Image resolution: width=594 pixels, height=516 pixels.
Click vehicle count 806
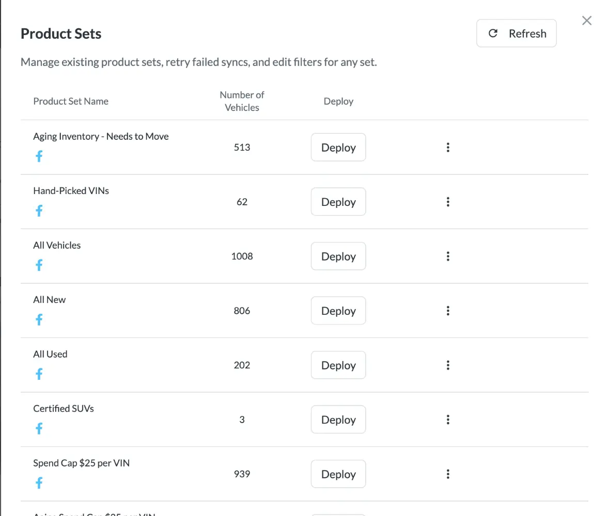(x=242, y=311)
